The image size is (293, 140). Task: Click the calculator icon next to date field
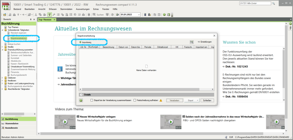[145, 15]
